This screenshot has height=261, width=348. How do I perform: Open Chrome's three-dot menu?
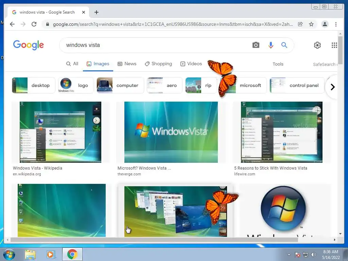tap(336, 24)
